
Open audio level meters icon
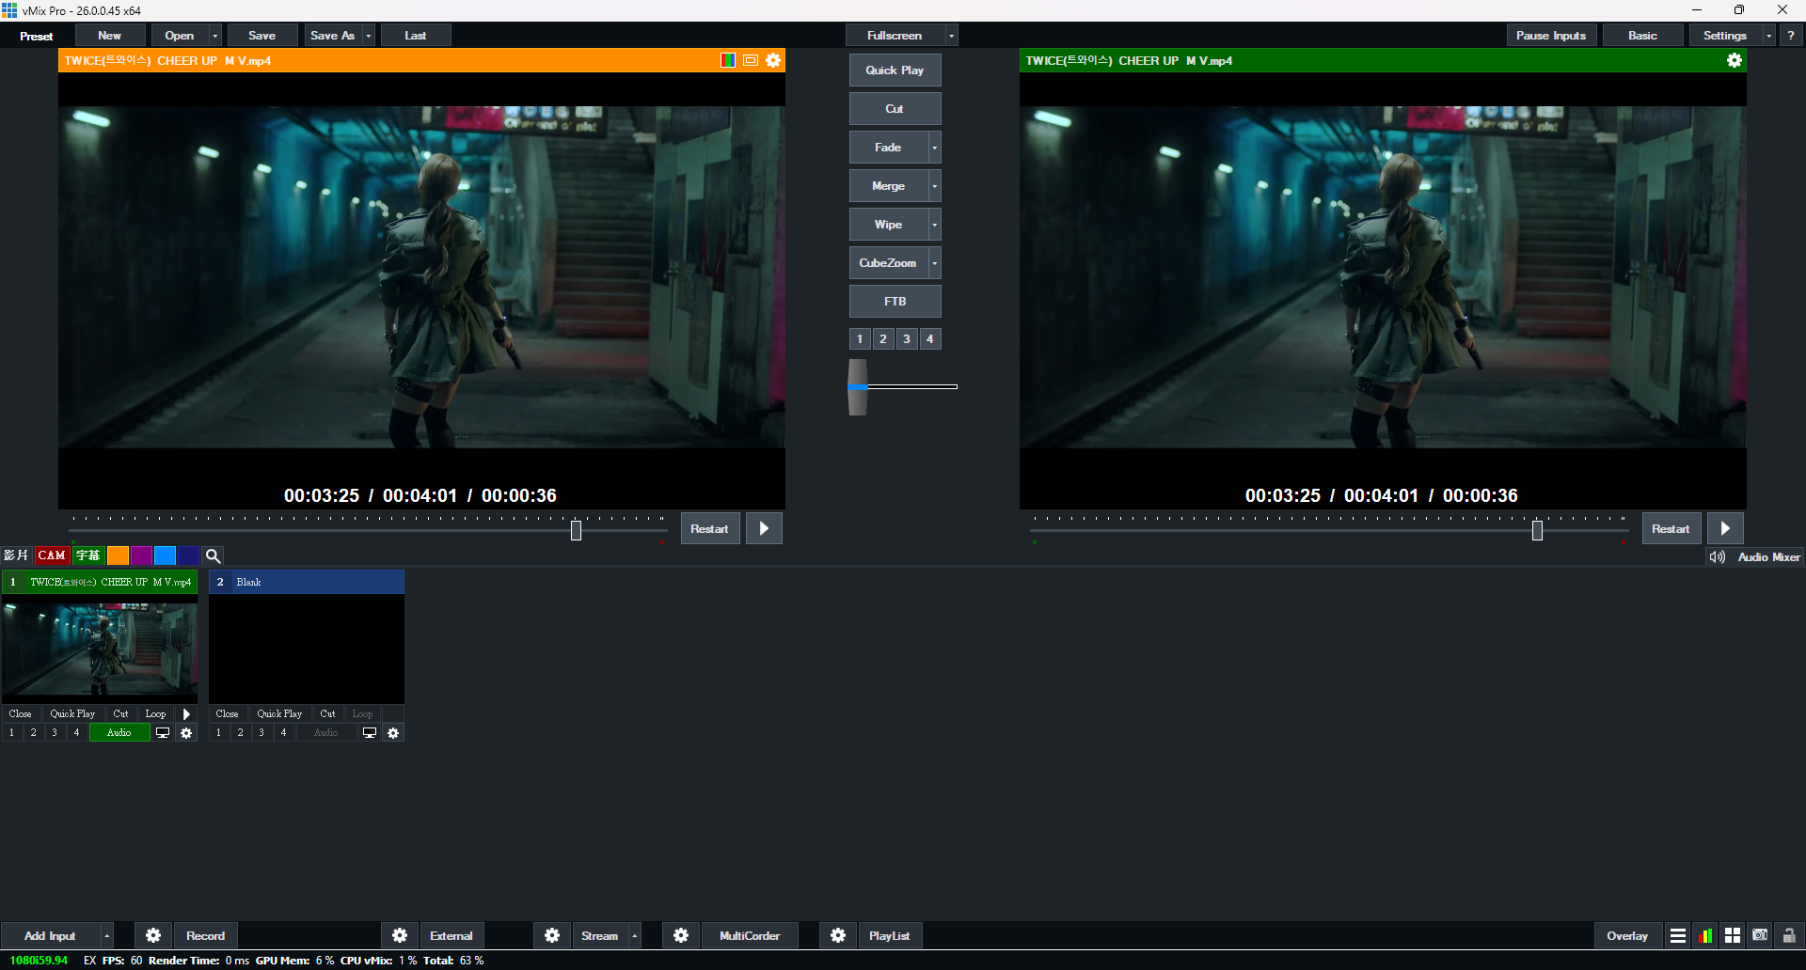point(1705,935)
